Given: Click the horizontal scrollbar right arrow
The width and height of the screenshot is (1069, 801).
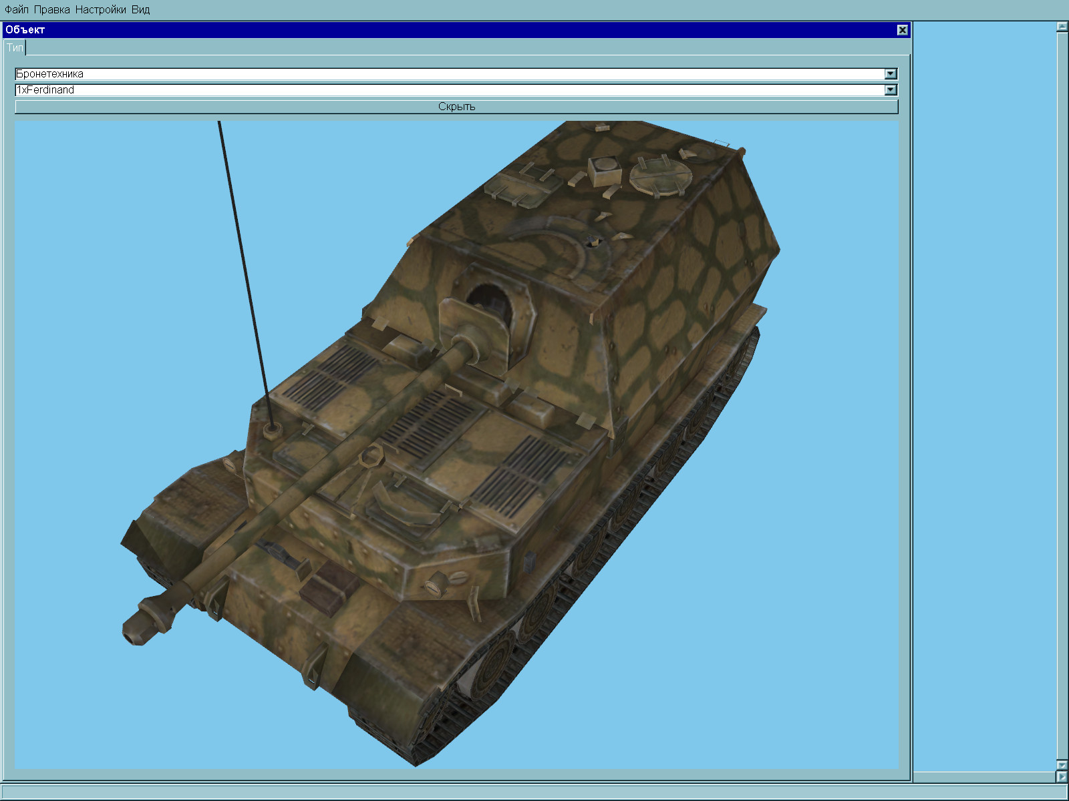Looking at the screenshot, I should (x=1062, y=777).
